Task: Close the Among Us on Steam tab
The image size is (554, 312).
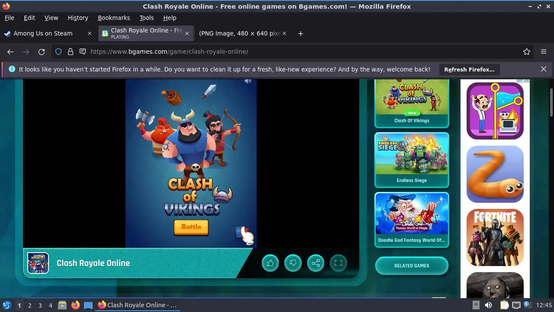Action: coord(90,33)
